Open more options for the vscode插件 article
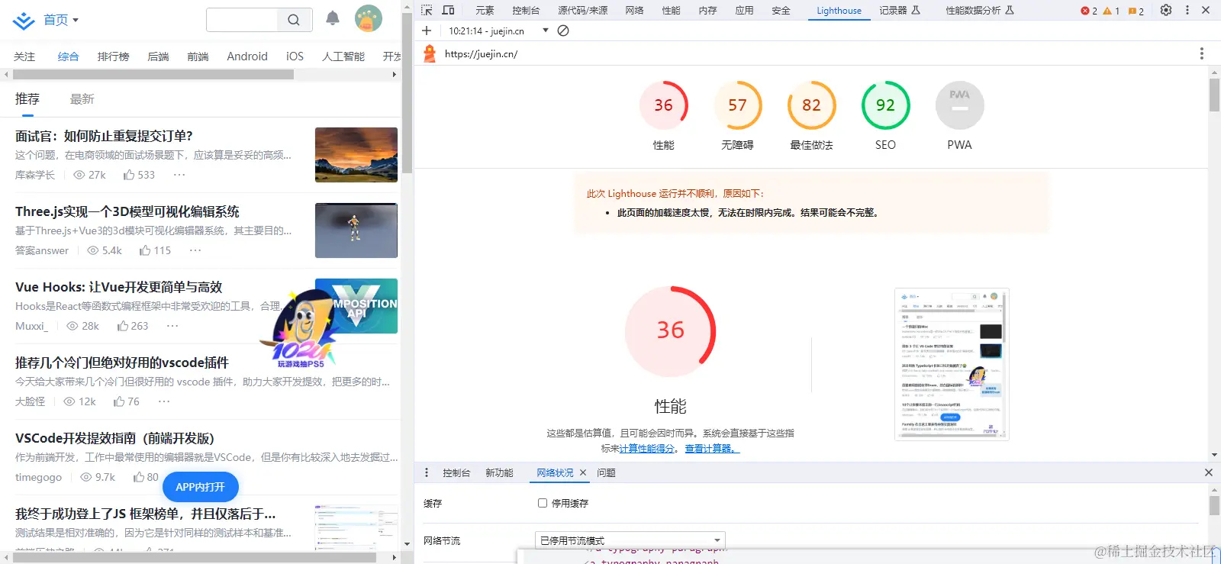Screen dimensions: 1221x564 (165, 401)
